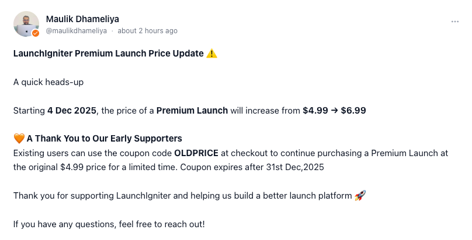Click the 'about 2 hours ago' timestamp
Viewport: 472px width, 240px height.
click(x=147, y=31)
